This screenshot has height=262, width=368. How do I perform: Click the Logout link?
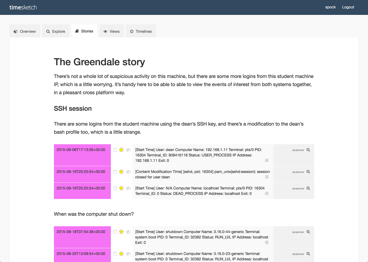pos(348,7)
